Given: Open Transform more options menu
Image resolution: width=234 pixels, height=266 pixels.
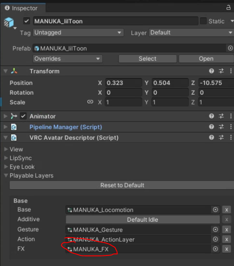Looking at the screenshot, I should (231, 71).
